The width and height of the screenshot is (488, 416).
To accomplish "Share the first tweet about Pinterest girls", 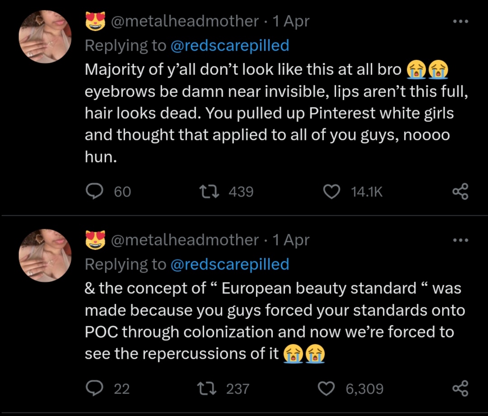I will (x=460, y=192).
